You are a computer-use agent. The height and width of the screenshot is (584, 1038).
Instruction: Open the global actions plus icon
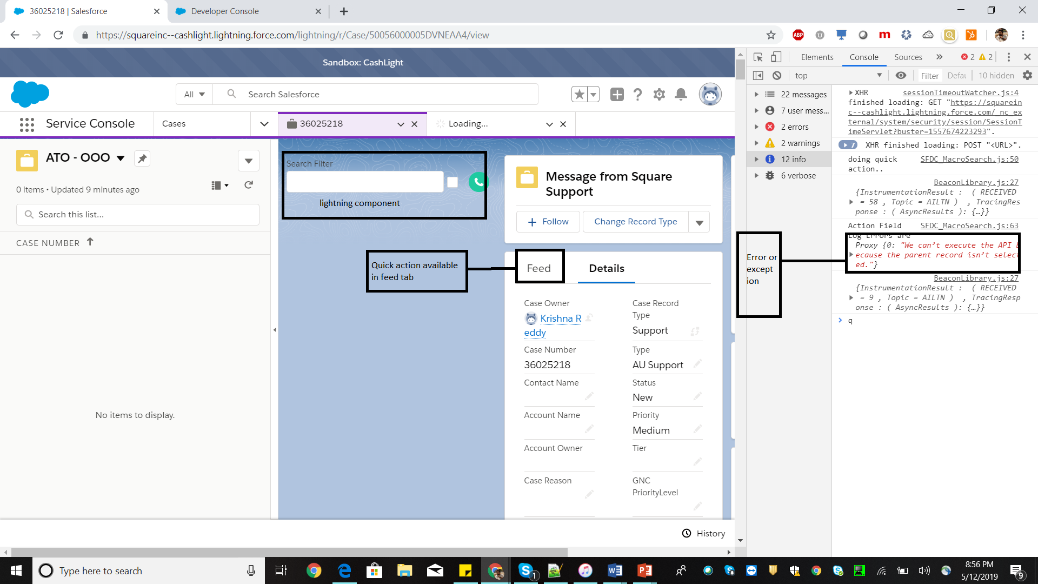pyautogui.click(x=617, y=95)
